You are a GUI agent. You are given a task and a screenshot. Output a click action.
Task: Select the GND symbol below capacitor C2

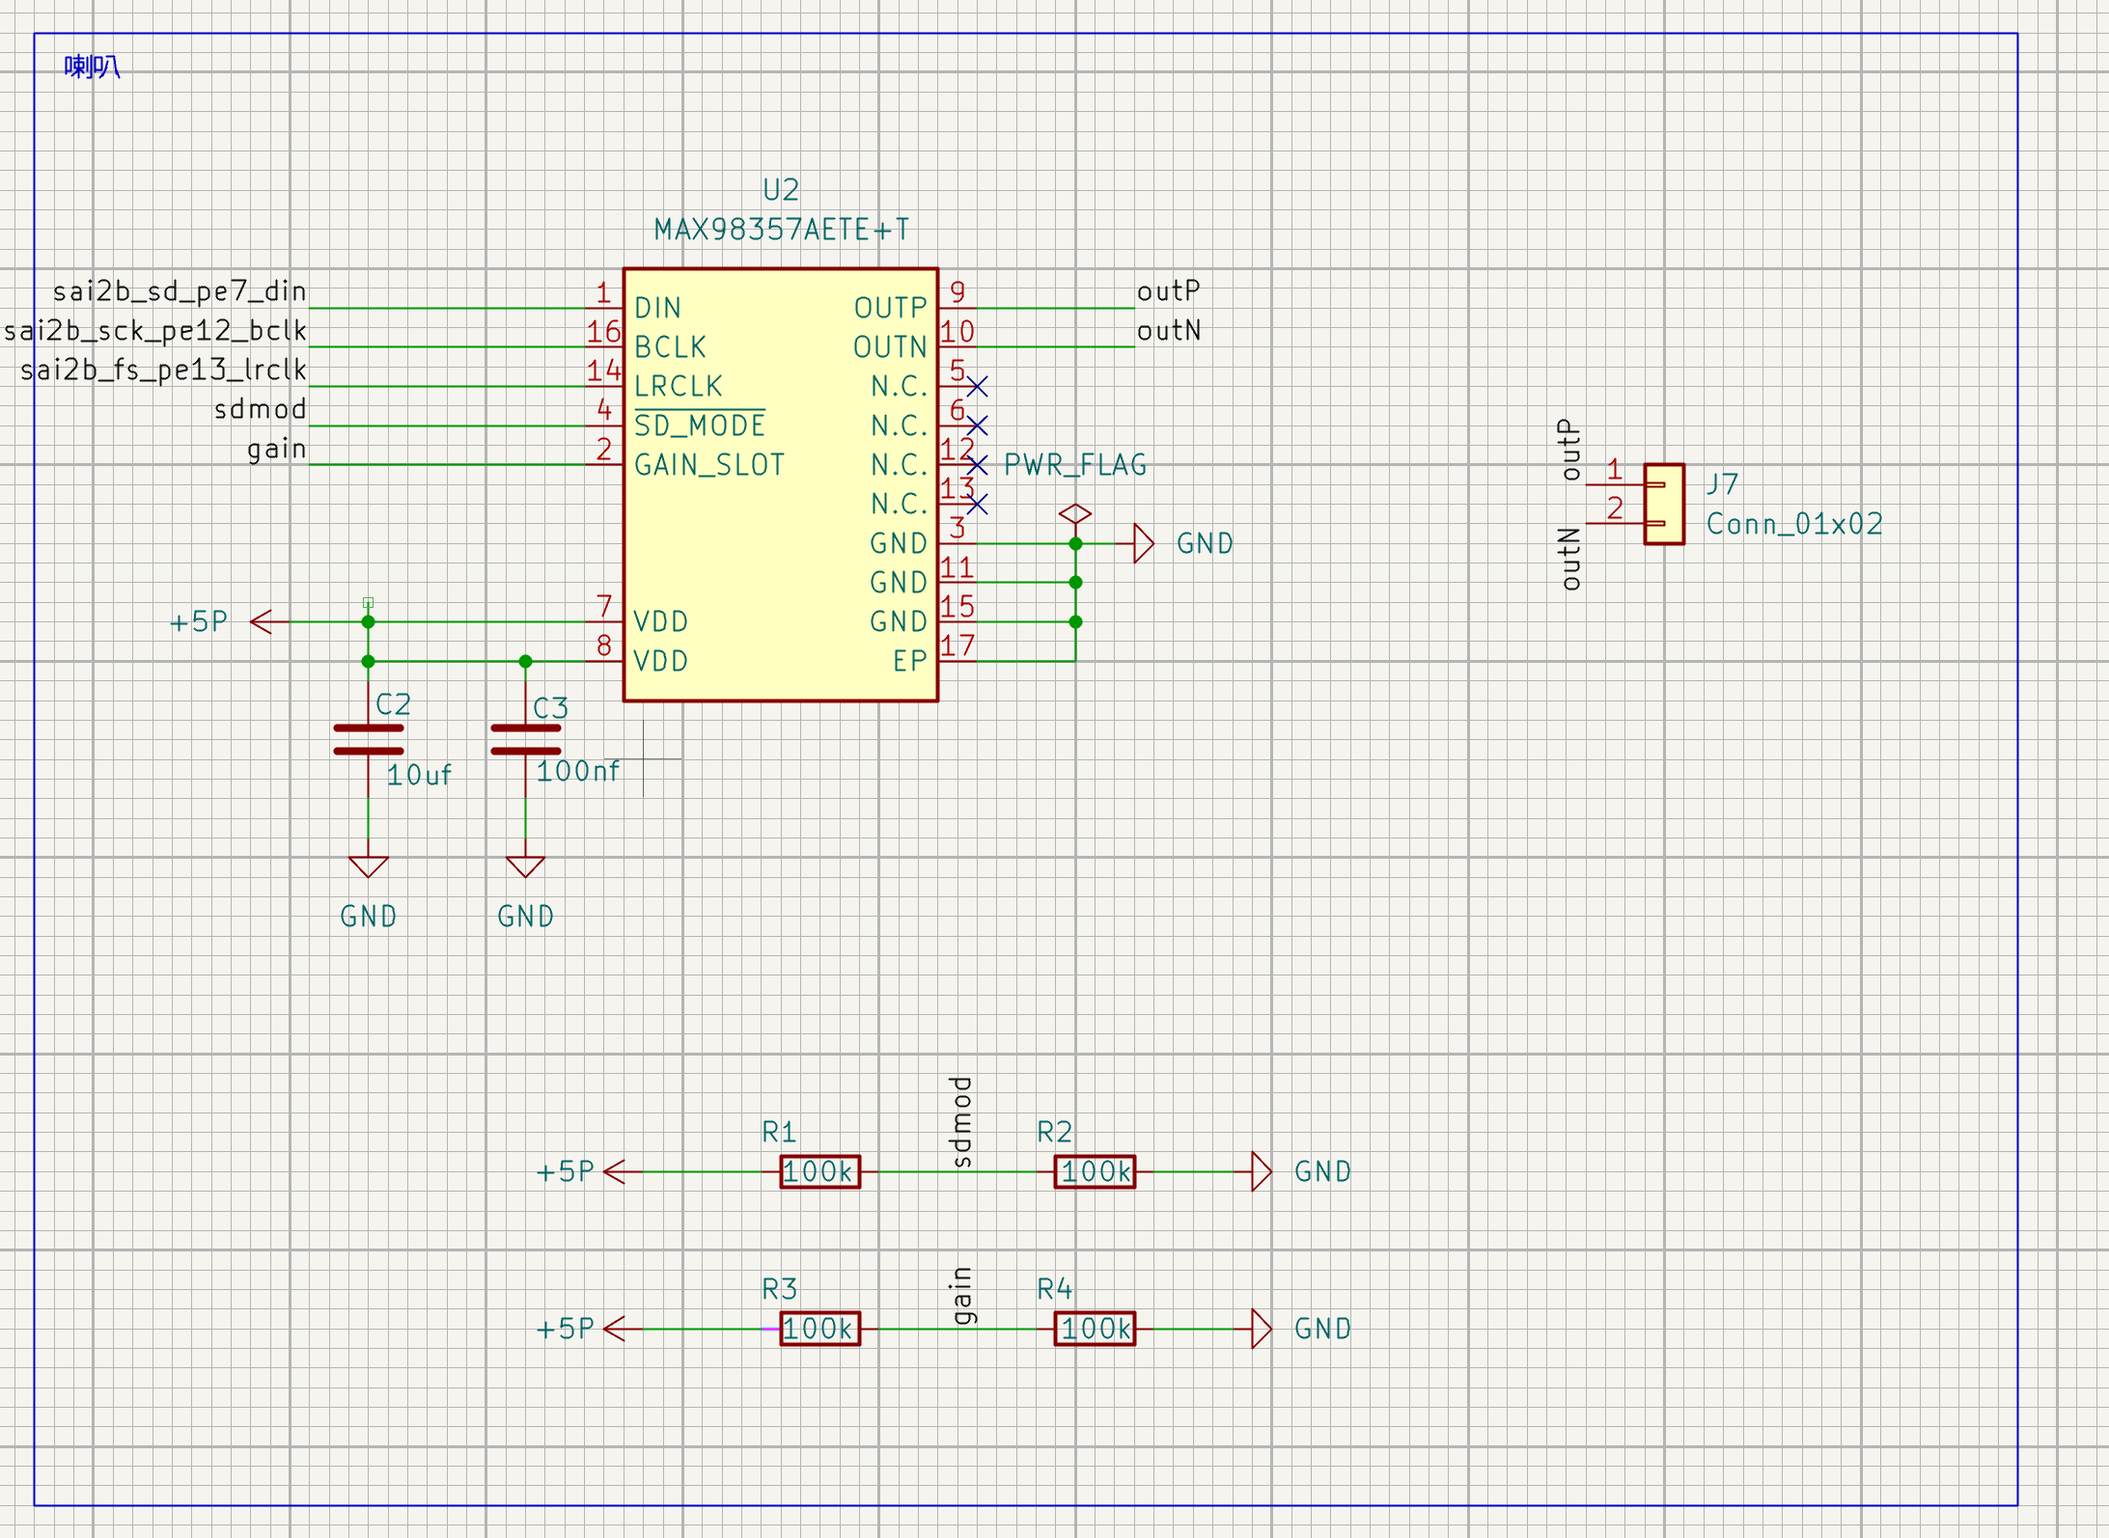(368, 866)
